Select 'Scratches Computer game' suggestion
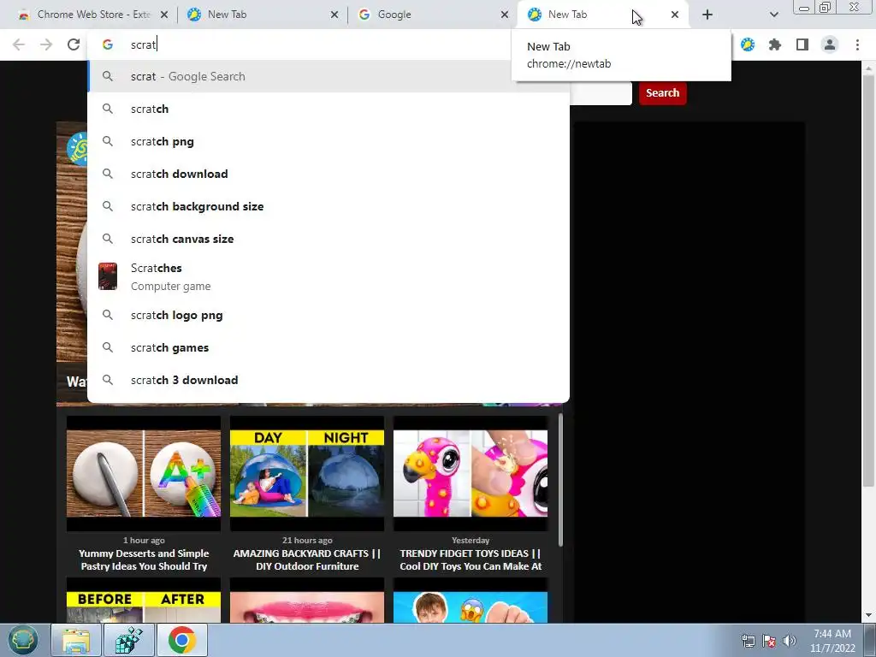This screenshot has width=876, height=657. coord(328,276)
